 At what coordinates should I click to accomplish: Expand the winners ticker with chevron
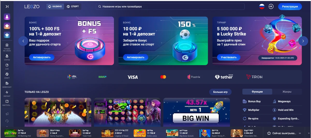pyautogui.click(x=308, y=133)
